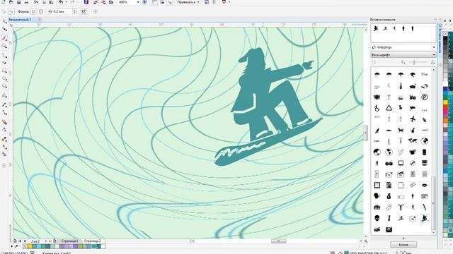Screen dimensions: 453x254
Task: Click the horizontal canvas scrollbar thumb
Action: [278, 241]
